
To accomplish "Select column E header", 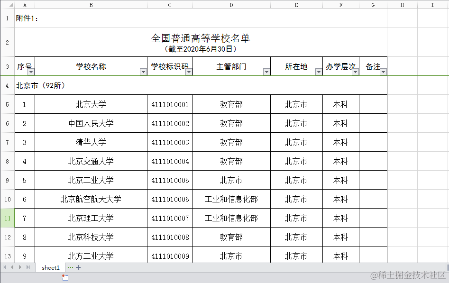I will click(x=296, y=5).
